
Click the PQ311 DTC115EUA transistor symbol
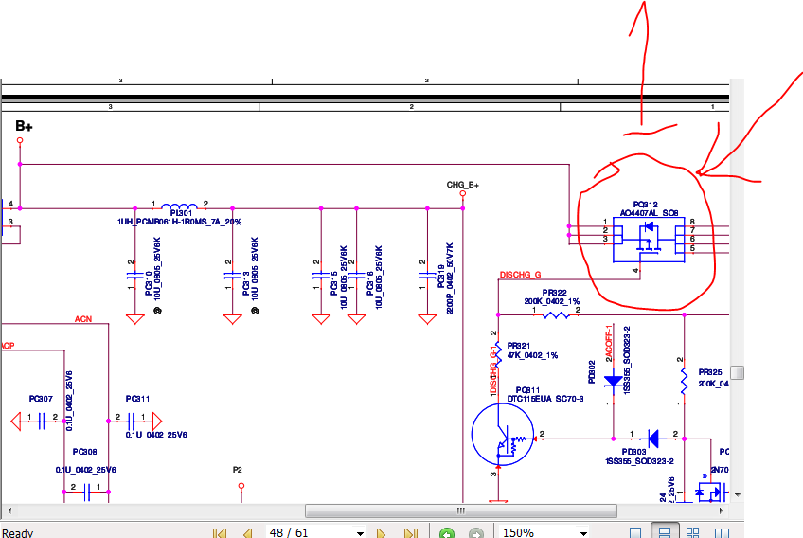503,435
